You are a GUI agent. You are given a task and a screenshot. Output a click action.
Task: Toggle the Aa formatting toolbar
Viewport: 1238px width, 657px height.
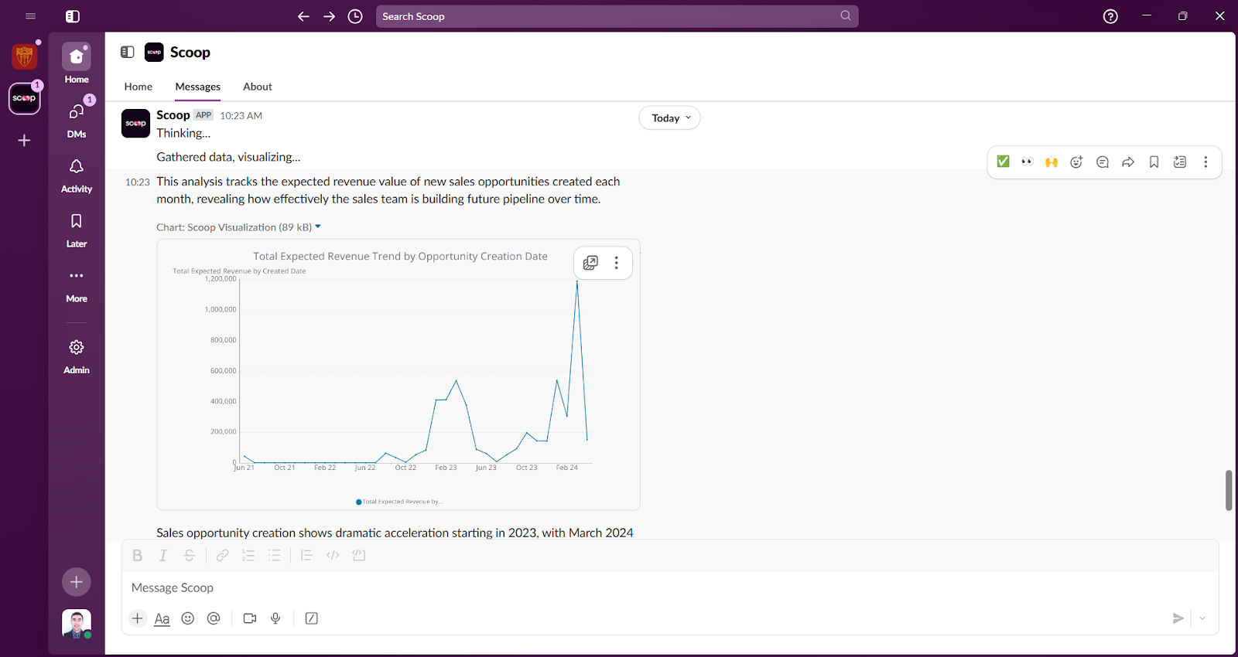point(162,618)
